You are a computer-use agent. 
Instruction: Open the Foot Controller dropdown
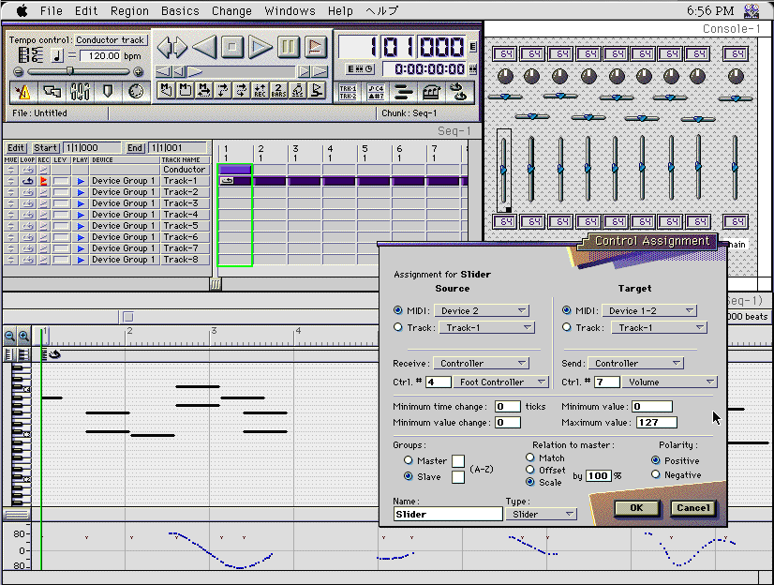tap(501, 382)
